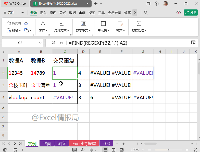Switch to normal grid view in status bar
Viewport: 200px width, 152px height.
point(105,150)
